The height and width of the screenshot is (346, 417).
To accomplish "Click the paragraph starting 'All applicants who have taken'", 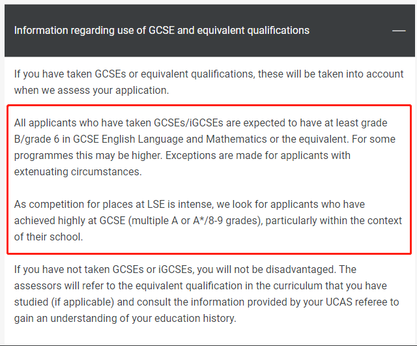I will [x=205, y=147].
